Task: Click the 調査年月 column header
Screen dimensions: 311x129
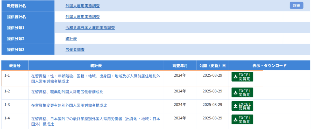Action: (180, 66)
